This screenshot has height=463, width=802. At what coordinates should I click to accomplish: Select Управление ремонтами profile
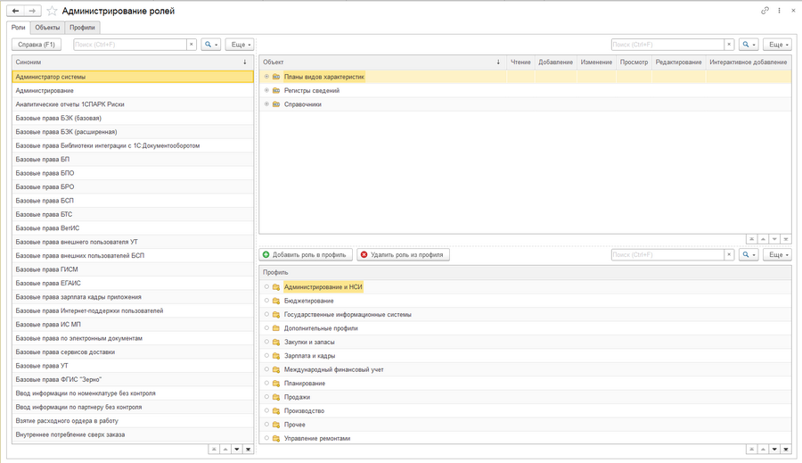pos(525,438)
